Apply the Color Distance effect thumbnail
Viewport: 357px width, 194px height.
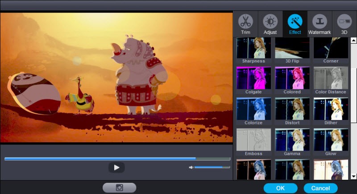tap(331, 78)
